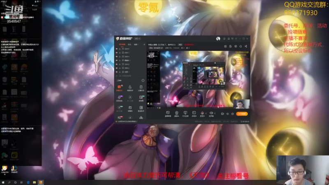
Task: Open the settings gear in bottom bar
Action: click(232, 114)
